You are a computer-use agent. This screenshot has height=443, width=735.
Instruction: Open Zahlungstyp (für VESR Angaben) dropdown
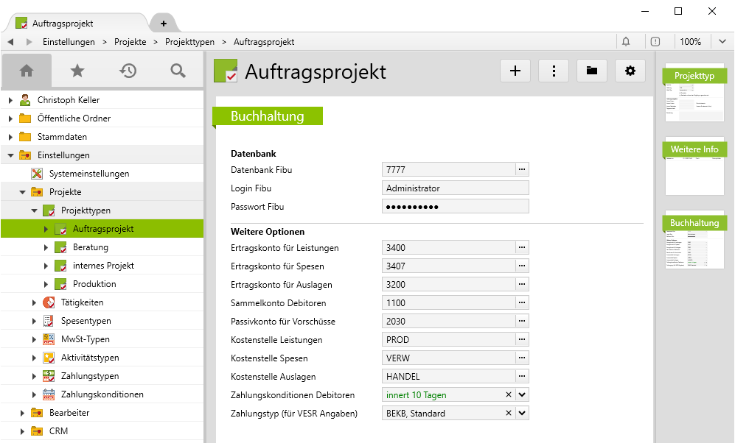coord(523,414)
